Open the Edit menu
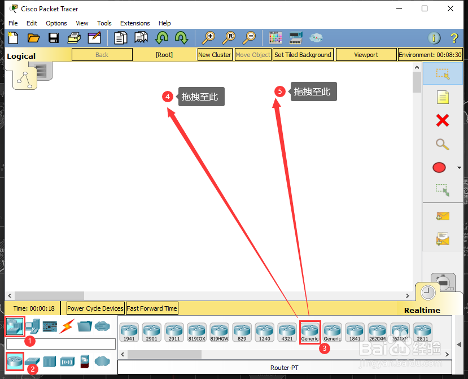The width and height of the screenshot is (468, 379). (32, 23)
